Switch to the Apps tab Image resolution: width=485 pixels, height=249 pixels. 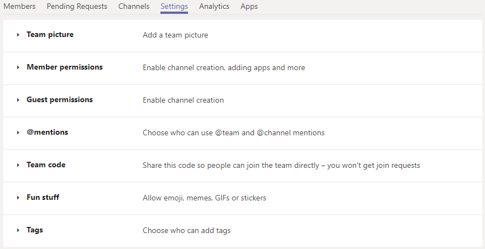(249, 7)
